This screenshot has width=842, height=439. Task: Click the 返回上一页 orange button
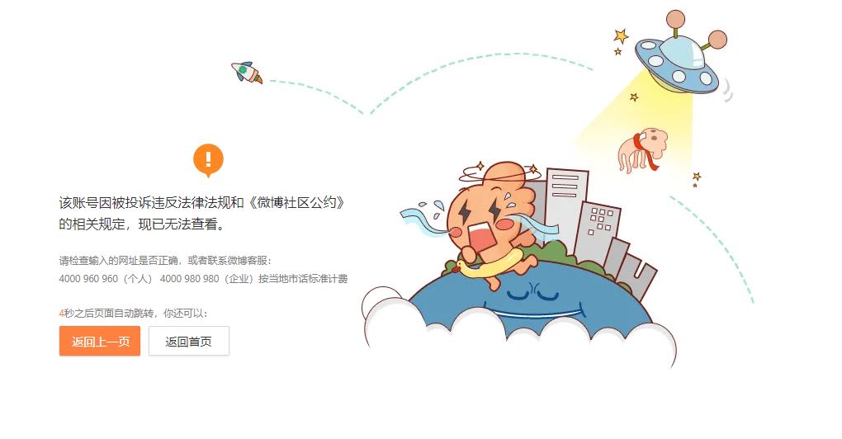(x=100, y=341)
